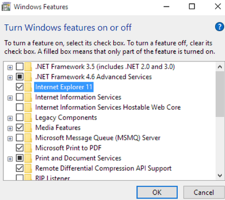Click the folder icon beside Internet Information Services Hostable Web Core

pyautogui.click(x=28, y=107)
